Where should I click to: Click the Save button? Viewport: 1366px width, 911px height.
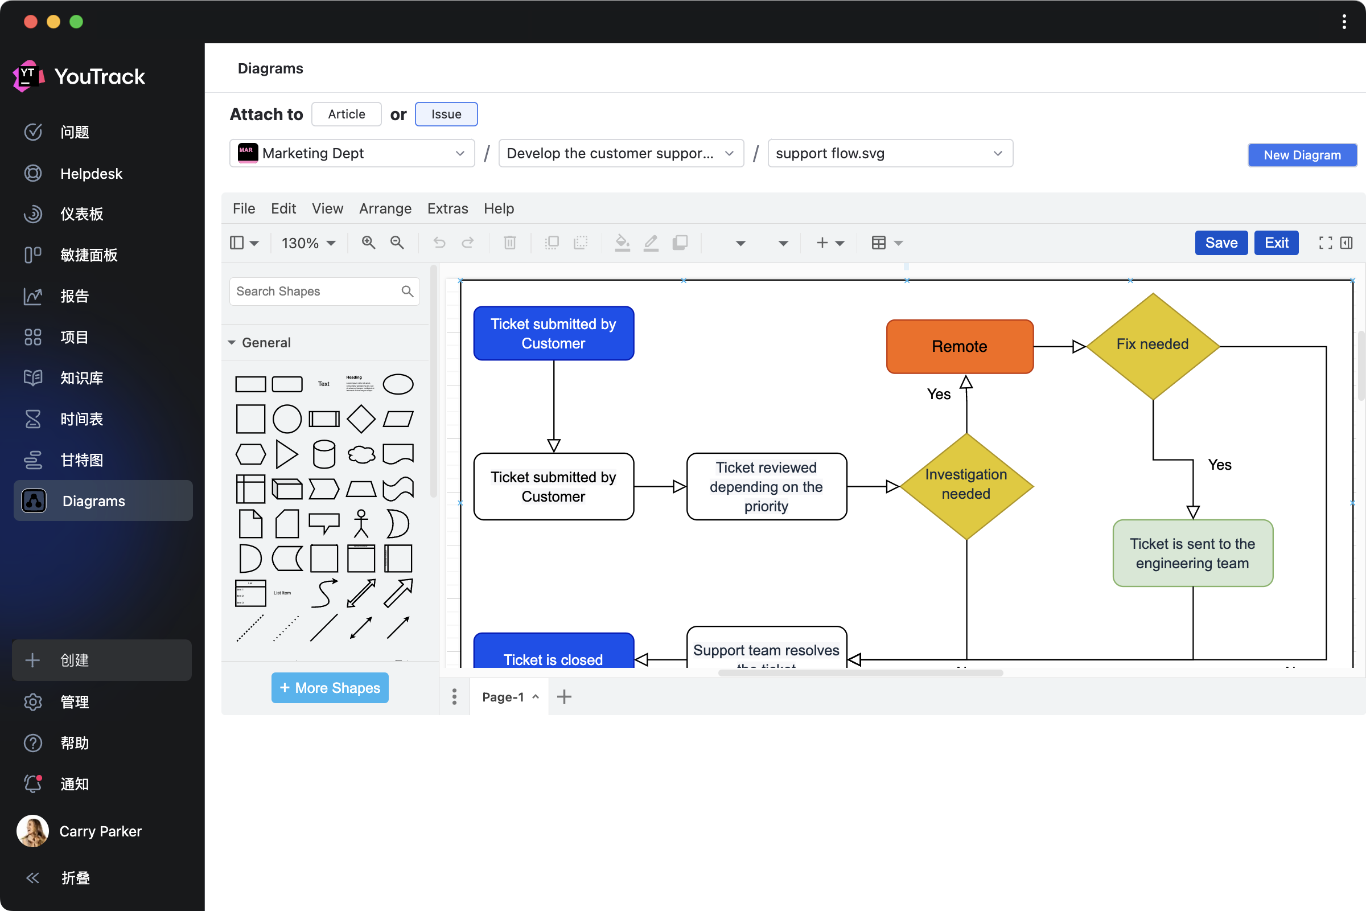click(x=1221, y=243)
